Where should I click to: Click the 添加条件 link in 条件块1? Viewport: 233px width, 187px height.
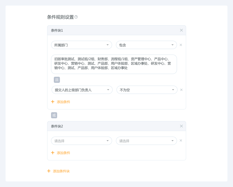(64, 102)
